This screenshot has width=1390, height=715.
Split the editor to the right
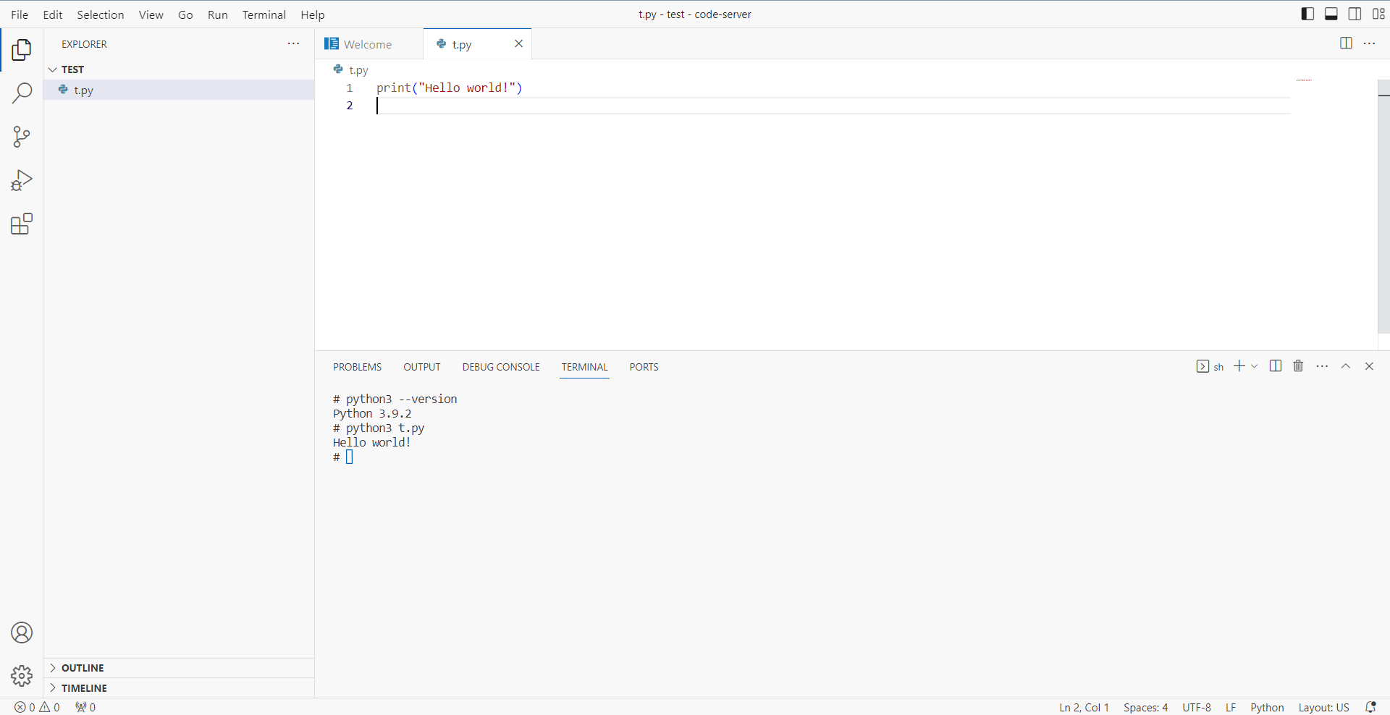coord(1346,43)
